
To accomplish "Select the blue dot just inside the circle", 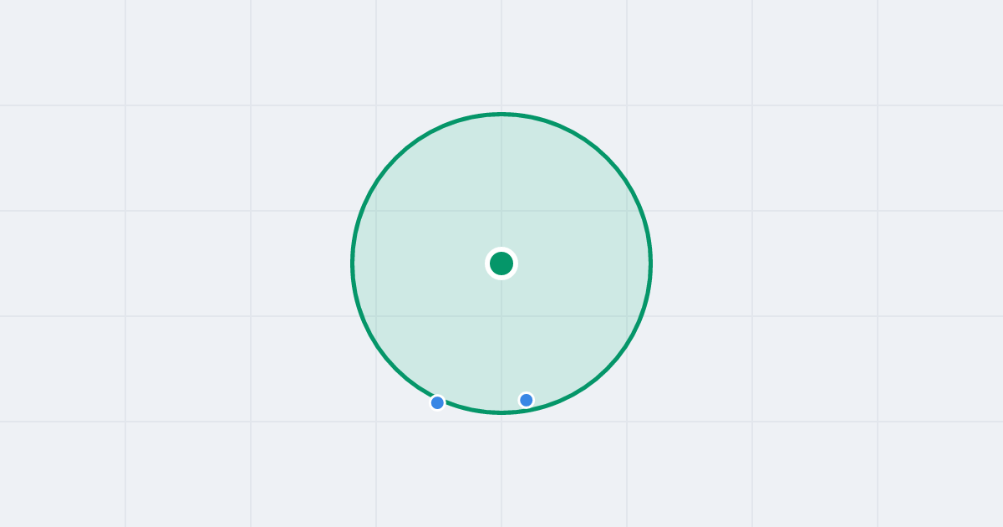I will click(x=526, y=400).
